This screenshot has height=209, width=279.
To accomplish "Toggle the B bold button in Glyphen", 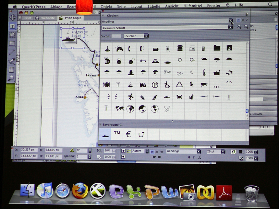I will tap(242, 20).
